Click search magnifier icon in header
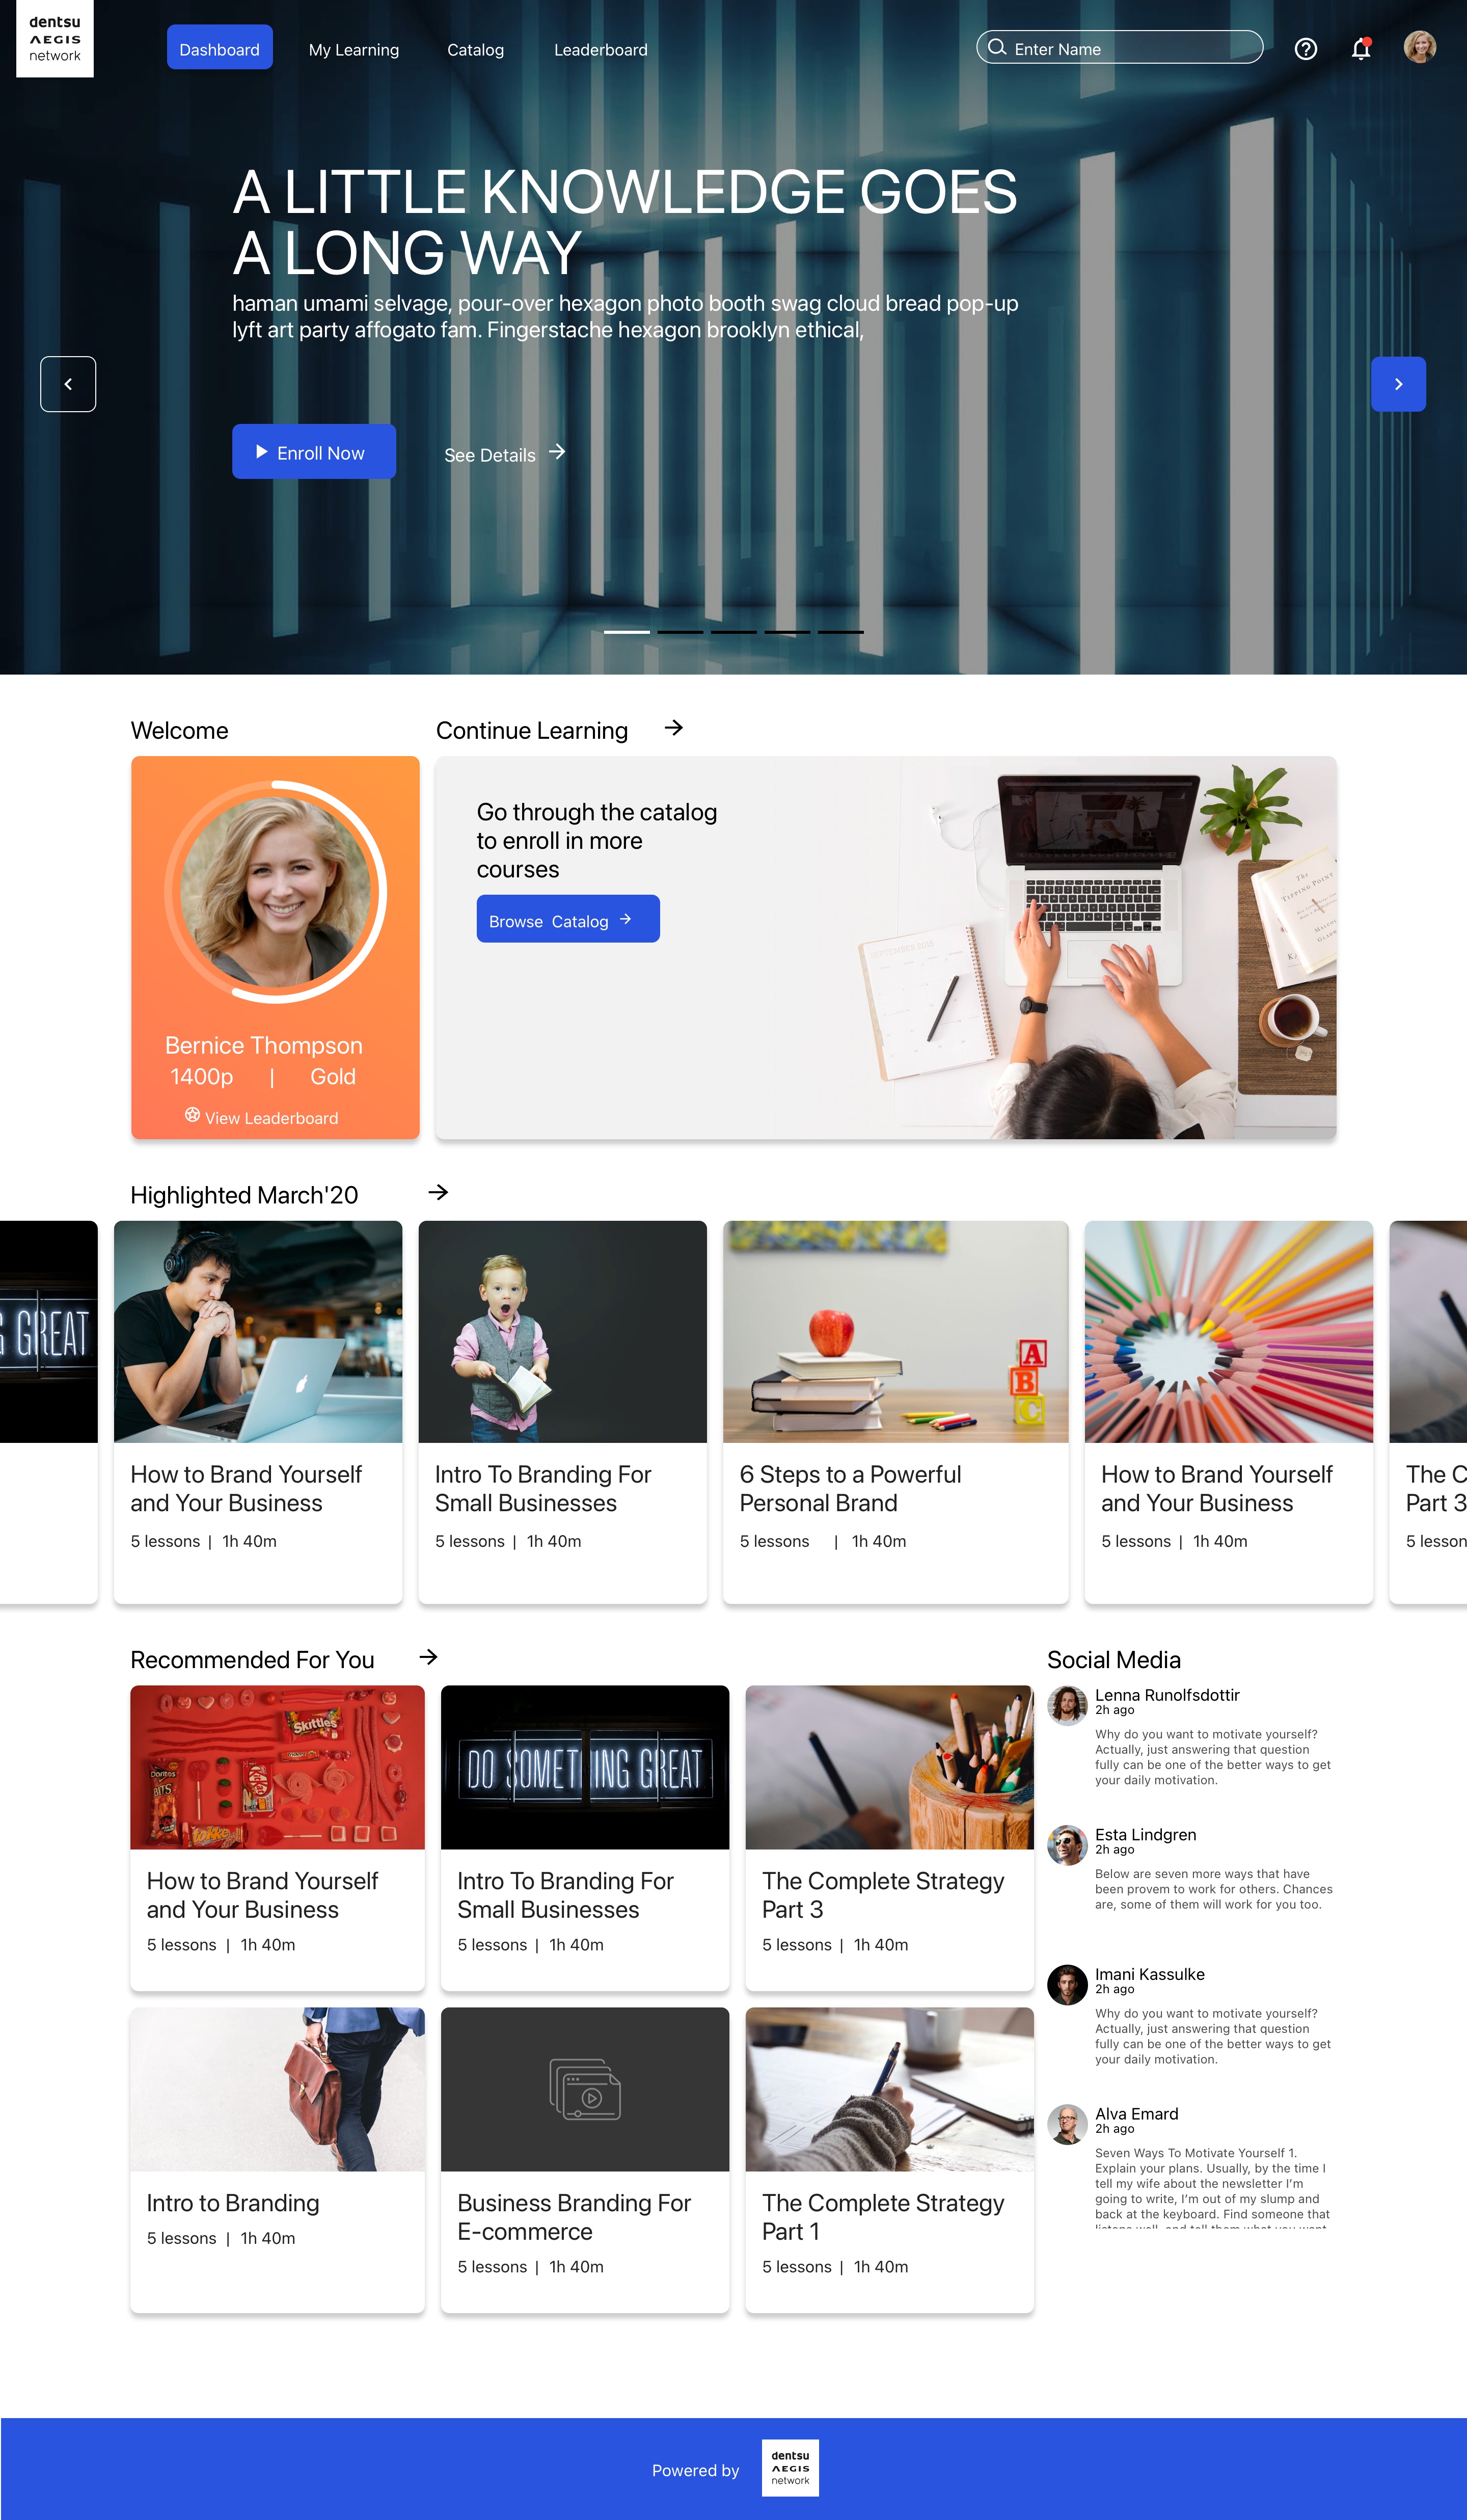Image resolution: width=1467 pixels, height=2520 pixels. click(x=997, y=47)
